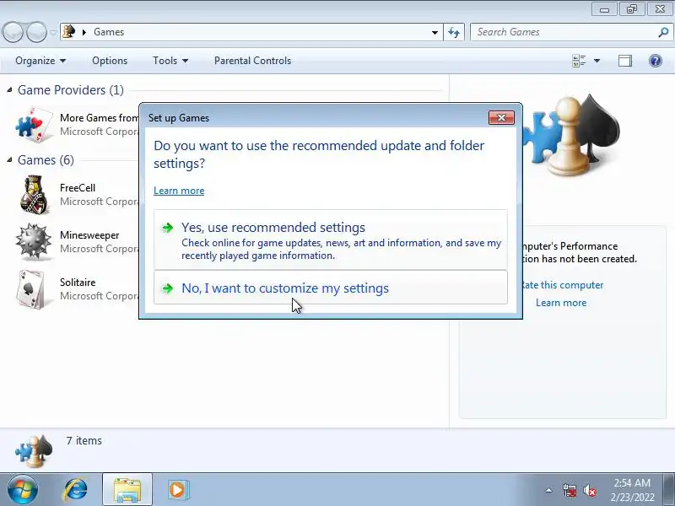Image resolution: width=675 pixels, height=506 pixels.
Task: Open the view options dropdown arrow
Action: [597, 61]
